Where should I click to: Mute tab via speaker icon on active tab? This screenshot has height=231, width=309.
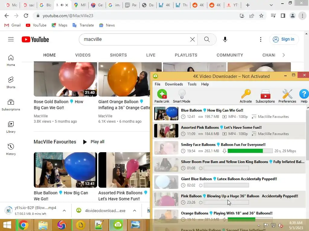[62, 5]
